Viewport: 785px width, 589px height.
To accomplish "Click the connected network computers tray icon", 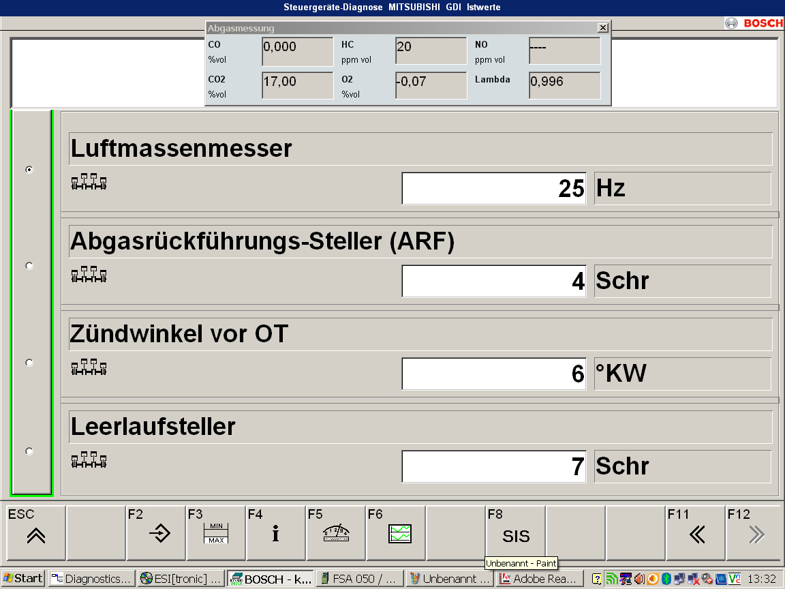I will tap(679, 579).
